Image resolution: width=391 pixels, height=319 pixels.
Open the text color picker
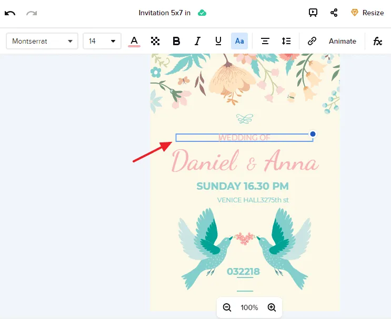134,42
